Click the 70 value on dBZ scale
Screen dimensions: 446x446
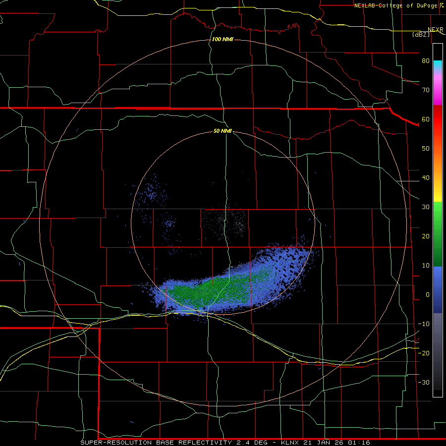(426, 90)
